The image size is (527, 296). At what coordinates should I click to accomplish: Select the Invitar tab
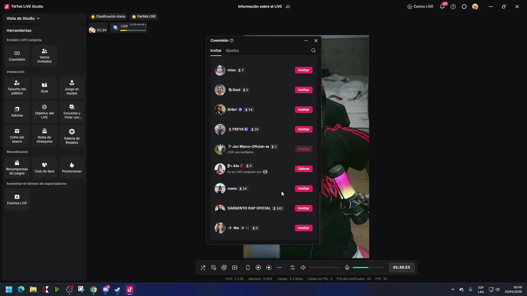click(216, 51)
